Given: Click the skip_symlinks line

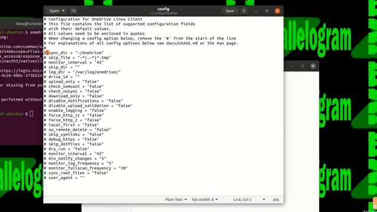Looking at the screenshot, I should point(74,134).
